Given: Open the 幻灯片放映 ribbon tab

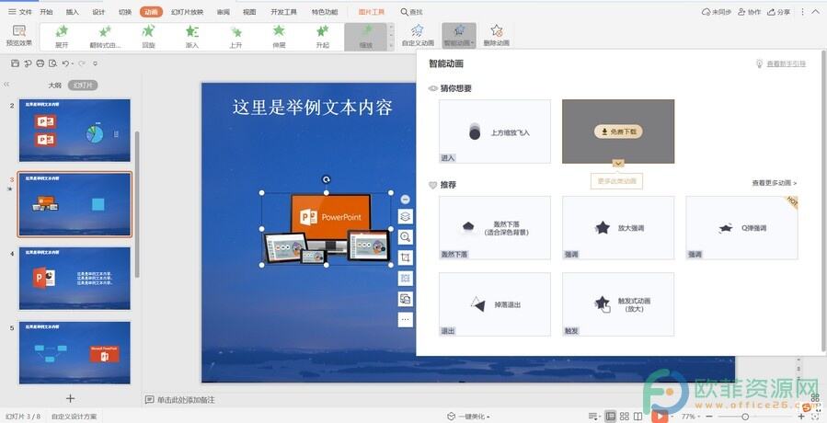Looking at the screenshot, I should 187,12.
